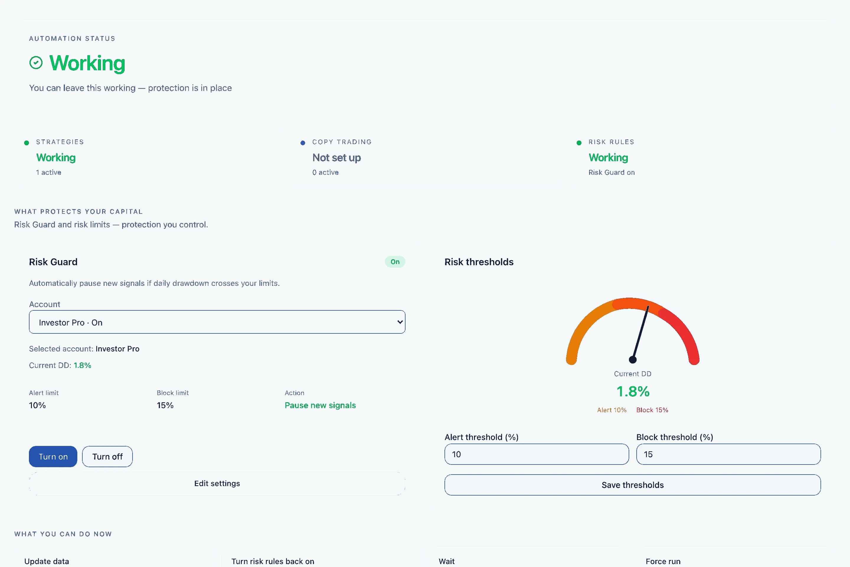
Task: Click the green status dot next to Strategies
Action: pos(26,143)
